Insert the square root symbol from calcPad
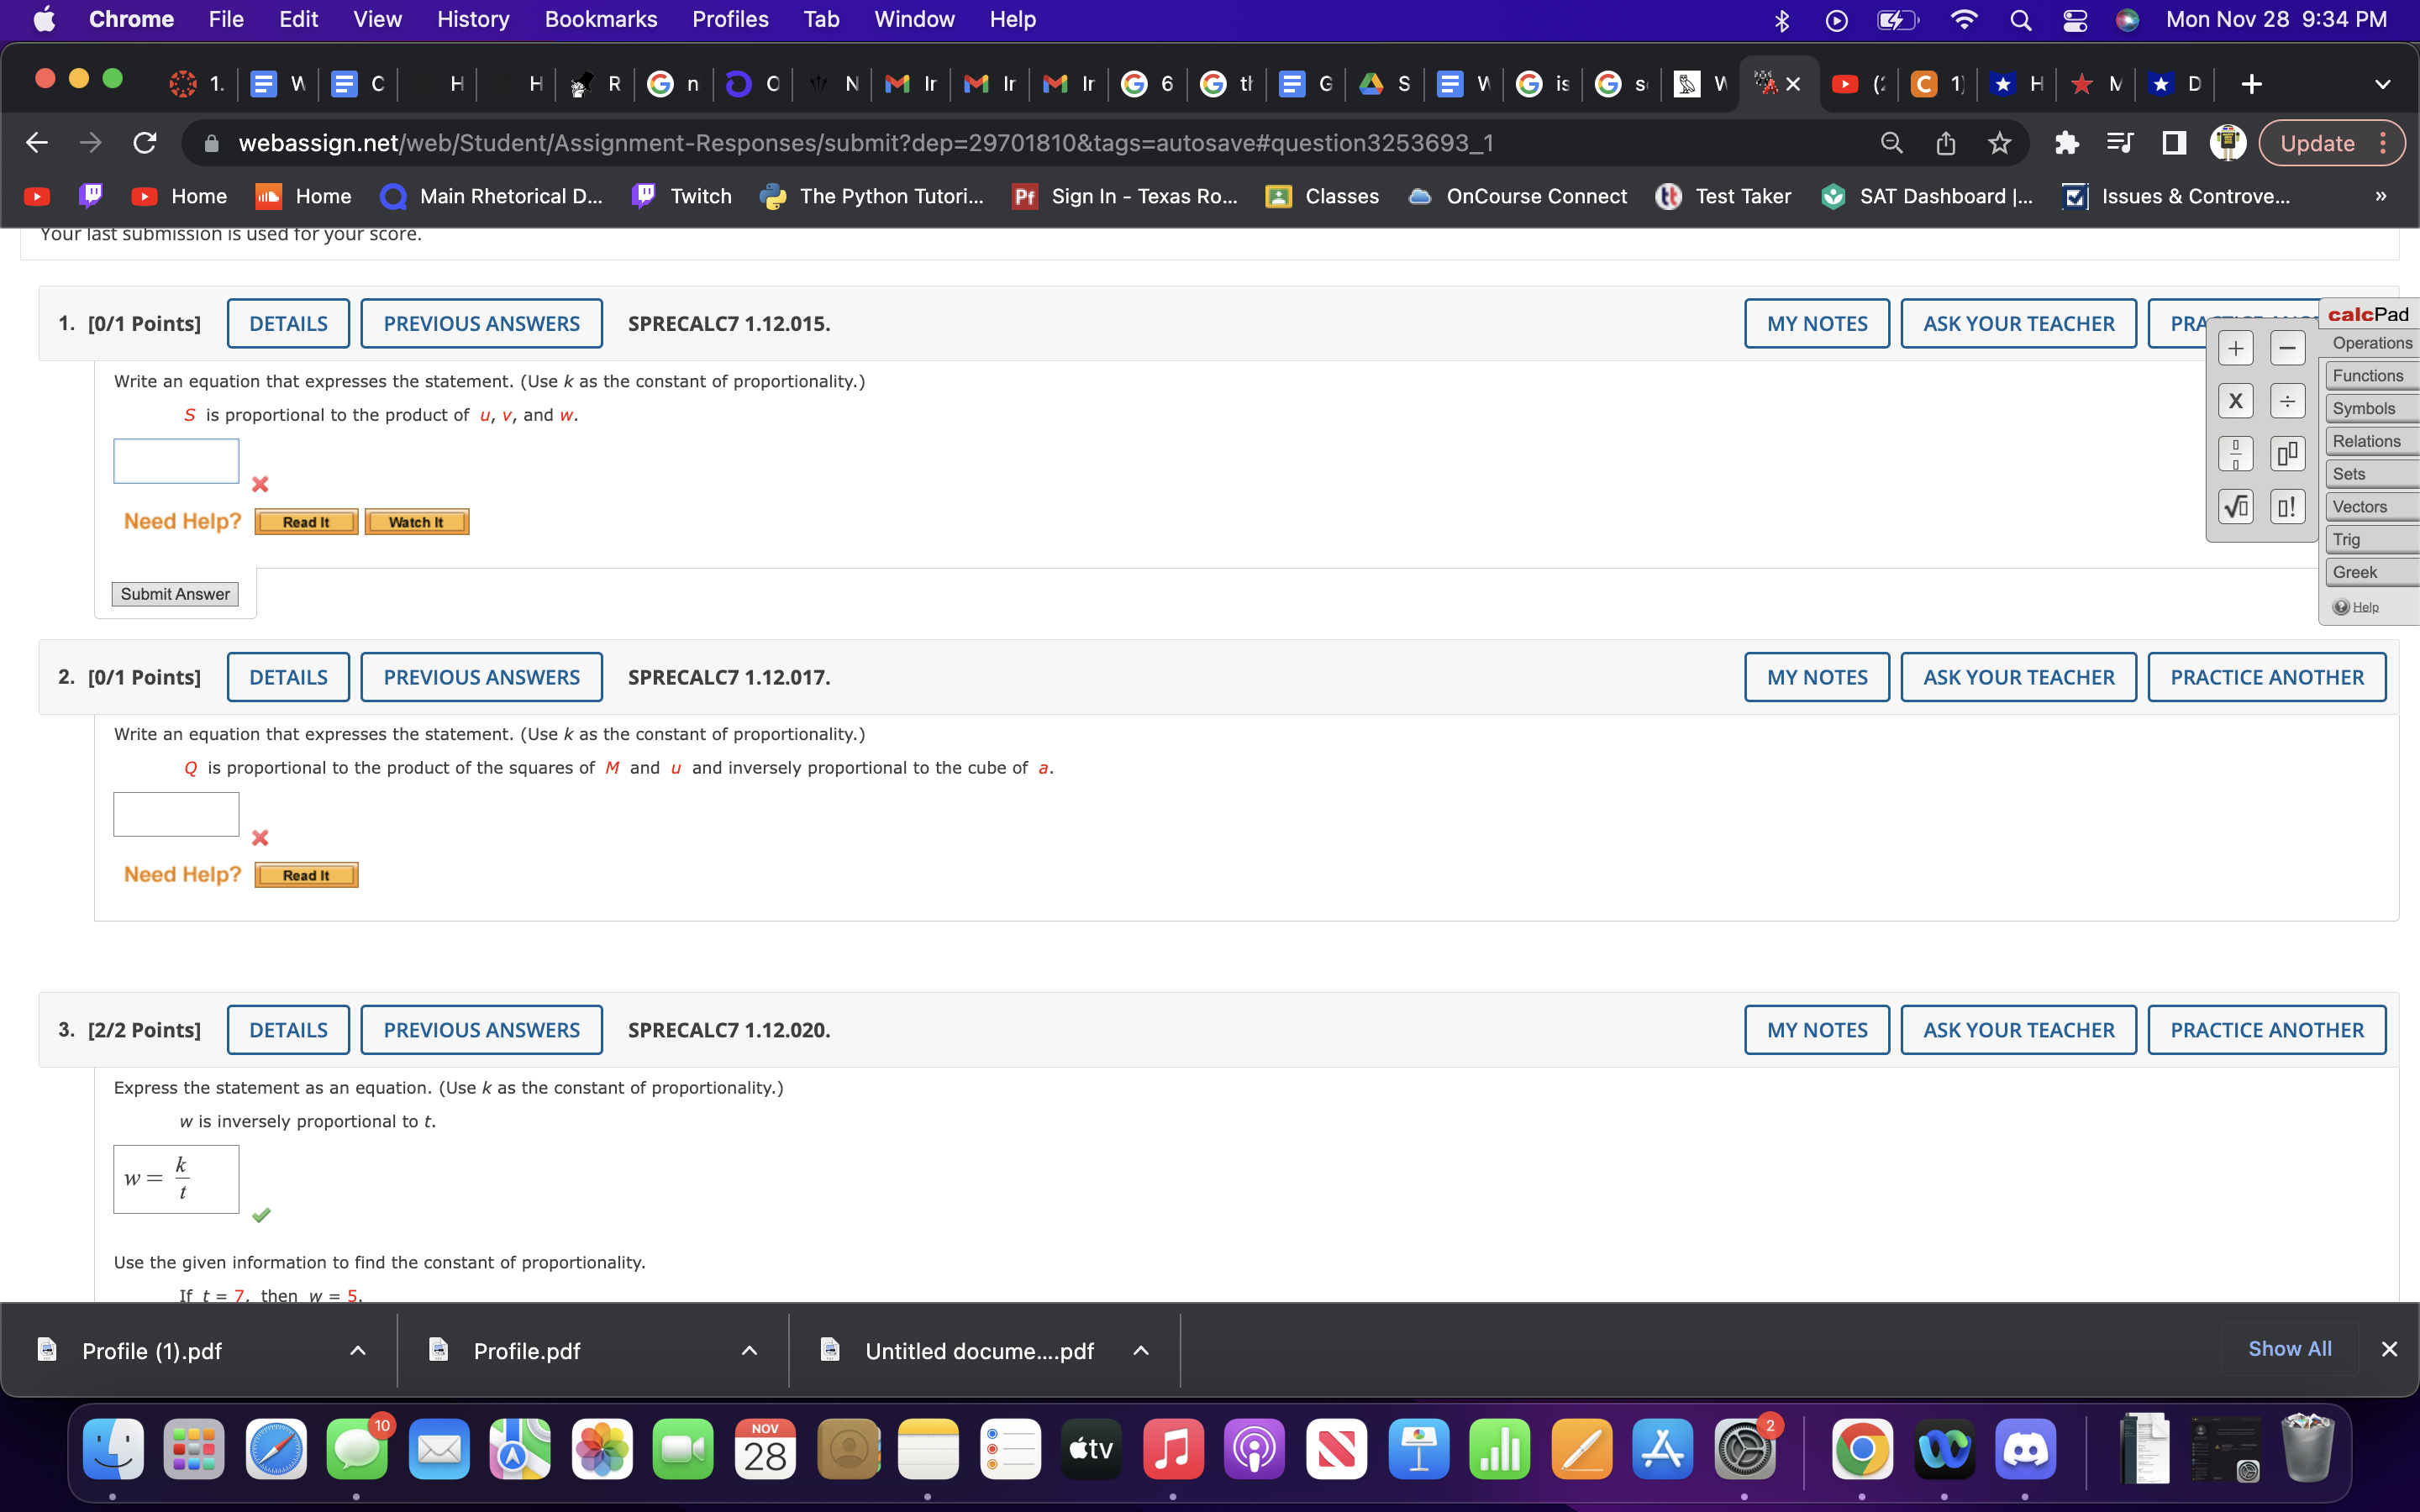Viewport: 2420px width, 1512px height. 2237,506
